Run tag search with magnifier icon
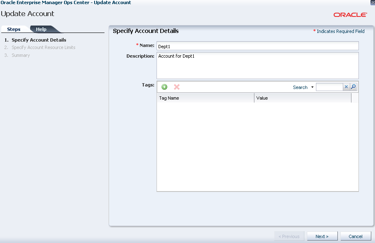Screen dimensions: 375x243 click(x=353, y=87)
